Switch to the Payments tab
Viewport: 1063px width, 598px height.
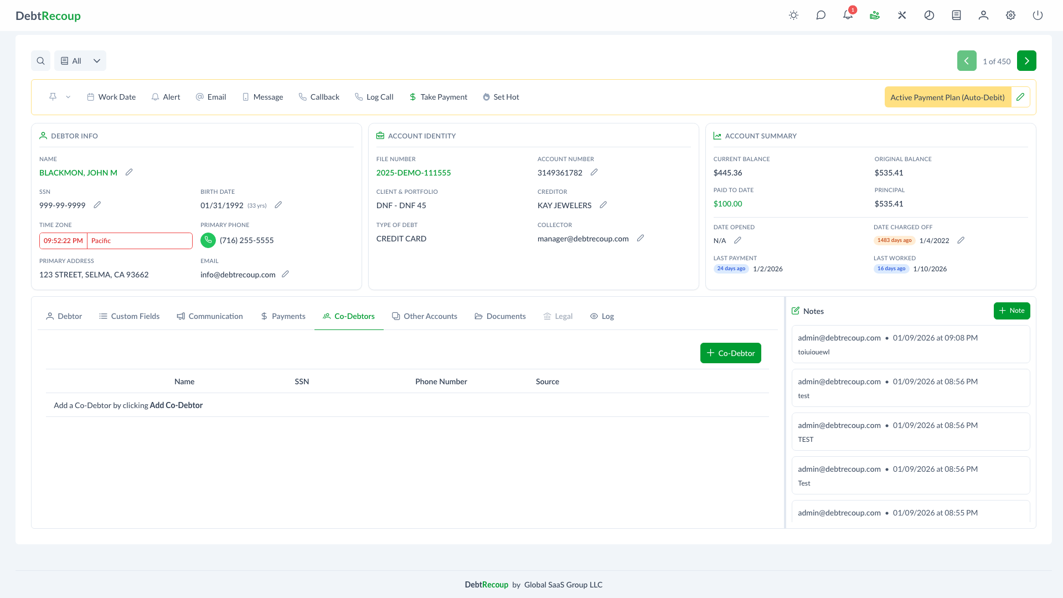pos(283,316)
